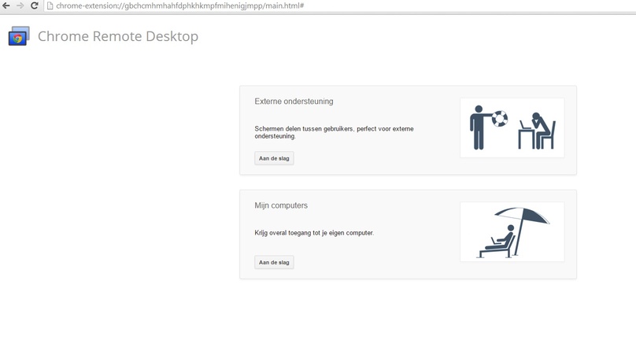This screenshot has width=636, height=362.
Task: Click Aan de slag under Mijn computers
Action: tap(274, 262)
